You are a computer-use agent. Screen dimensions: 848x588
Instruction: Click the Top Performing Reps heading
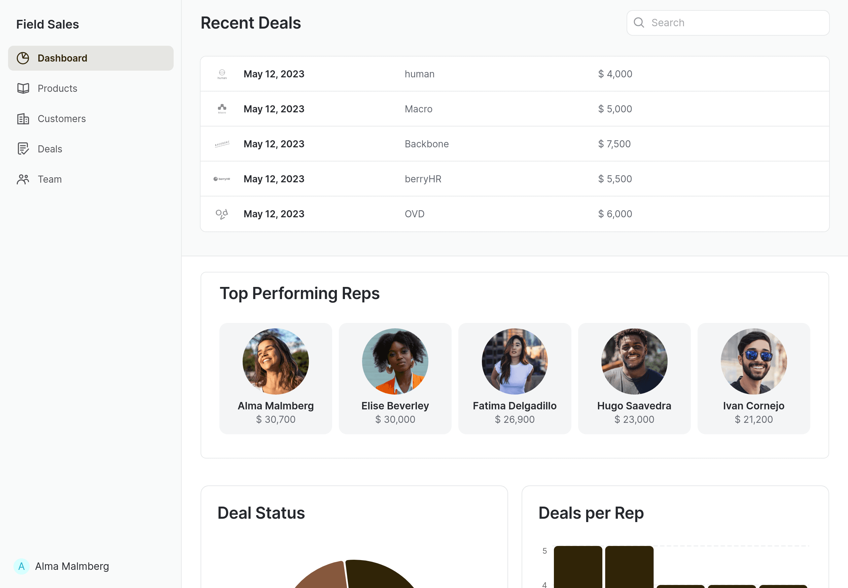click(x=299, y=294)
